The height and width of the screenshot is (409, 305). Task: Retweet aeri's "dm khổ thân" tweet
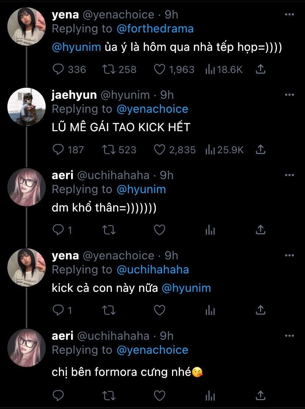pos(108,230)
